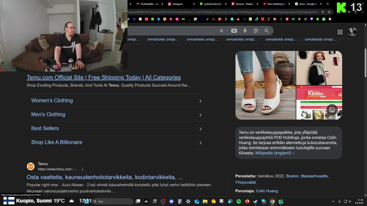Click the microphone icon in system tray

[x=339, y=201]
